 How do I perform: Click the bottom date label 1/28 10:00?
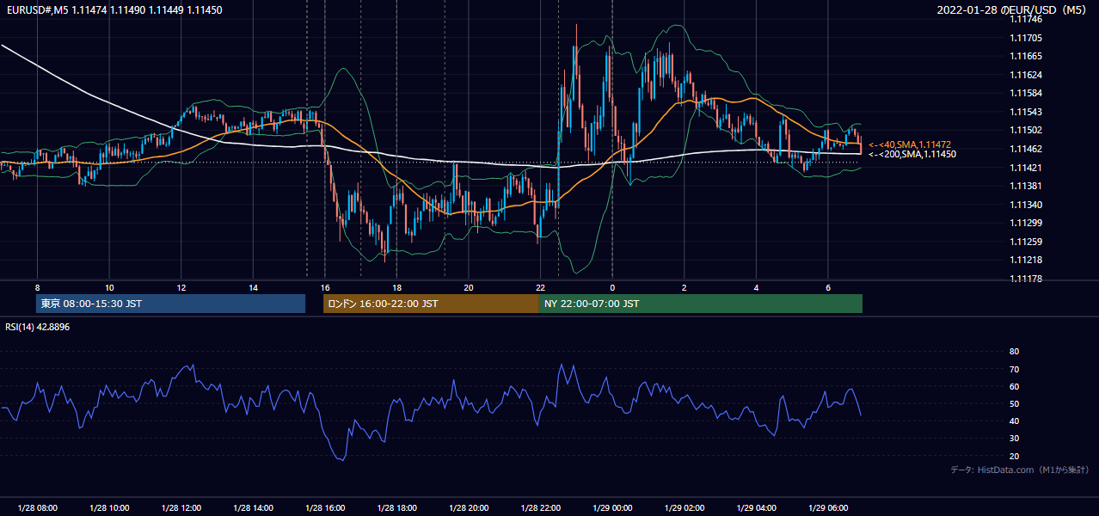pyautogui.click(x=109, y=508)
